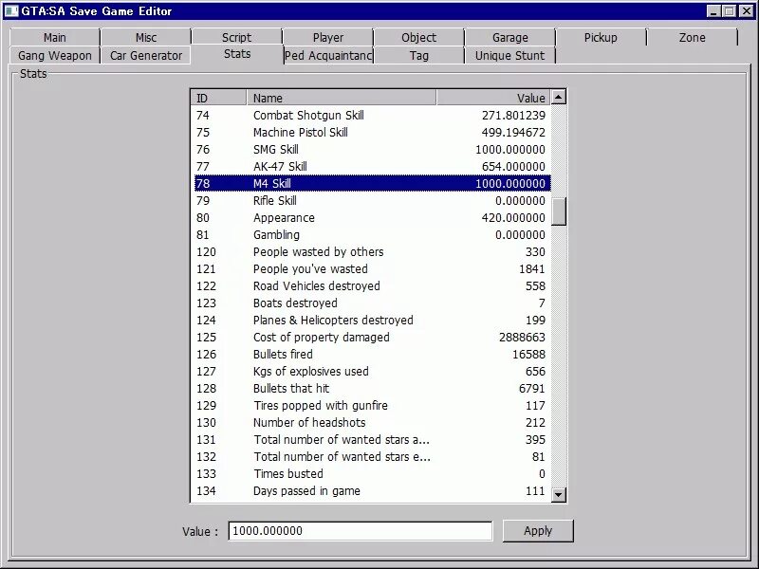Switch to the Misc tab
The width and height of the screenshot is (759, 569).
point(146,37)
